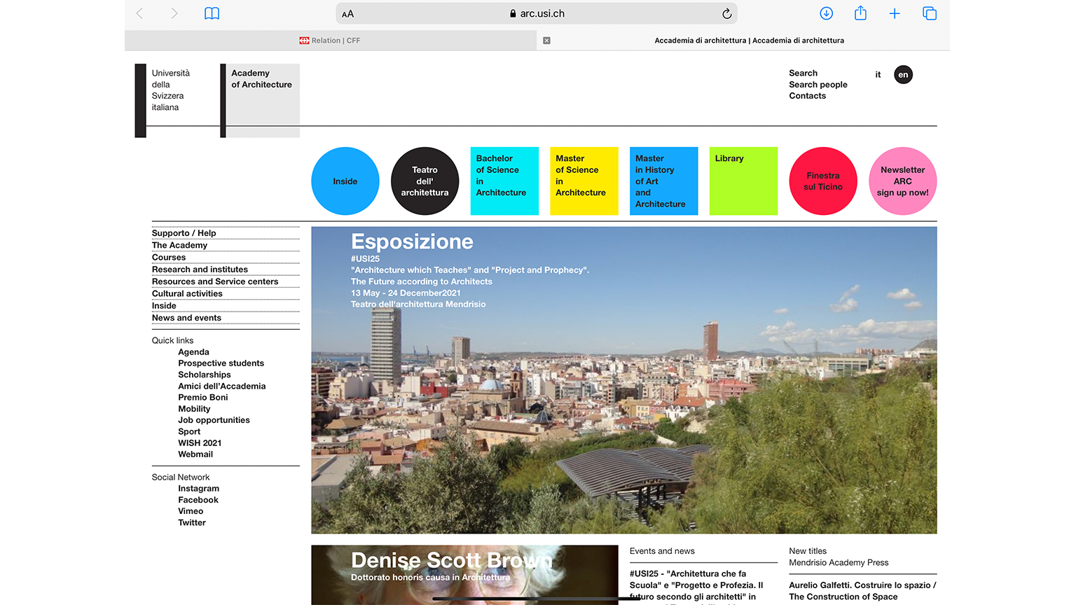The height and width of the screenshot is (605, 1076).
Task: Open the black Teatro dell'architettura circle
Action: point(425,181)
